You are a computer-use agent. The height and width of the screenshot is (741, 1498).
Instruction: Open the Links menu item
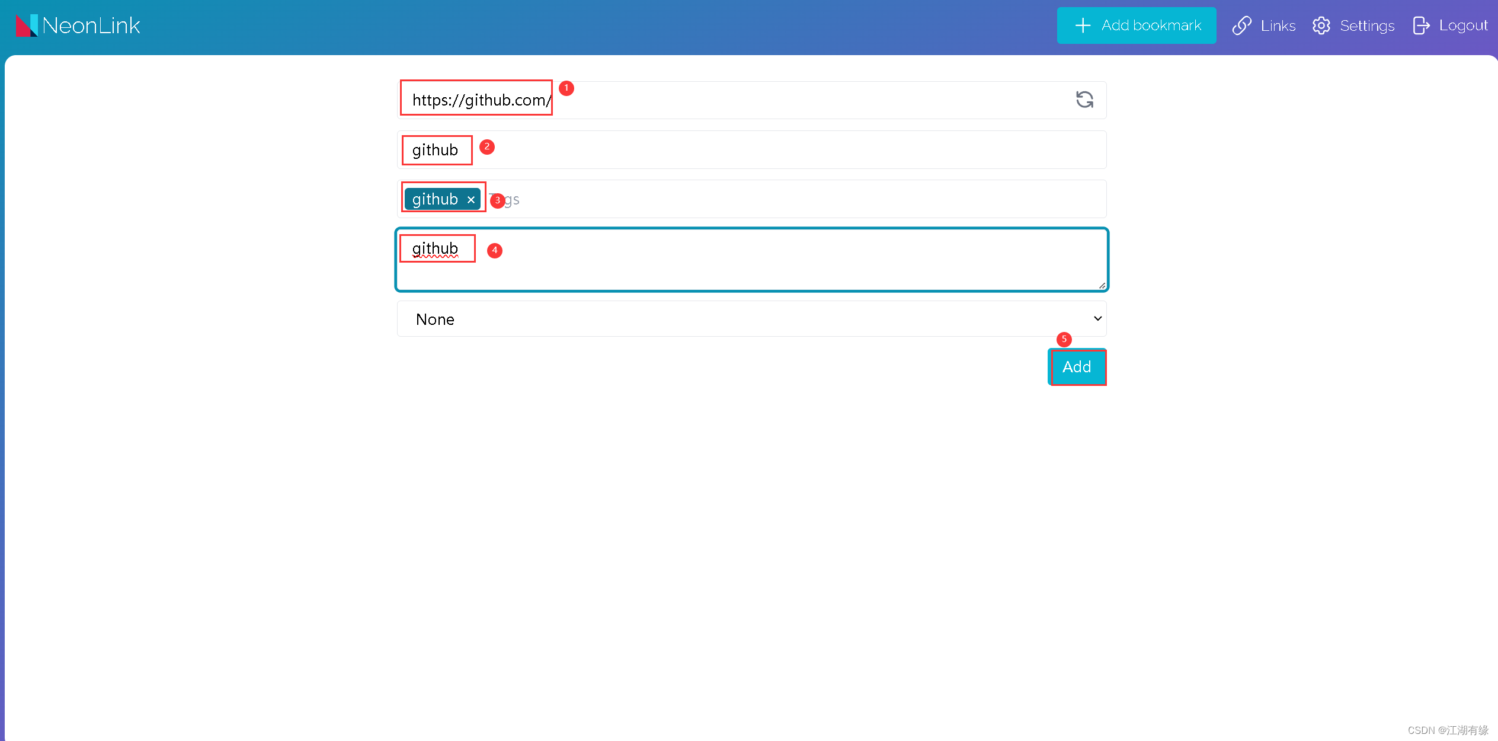click(1278, 25)
